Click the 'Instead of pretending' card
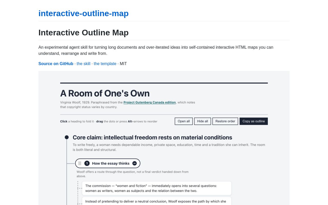Screen dimensions: 328x205 (x=157, y=201)
